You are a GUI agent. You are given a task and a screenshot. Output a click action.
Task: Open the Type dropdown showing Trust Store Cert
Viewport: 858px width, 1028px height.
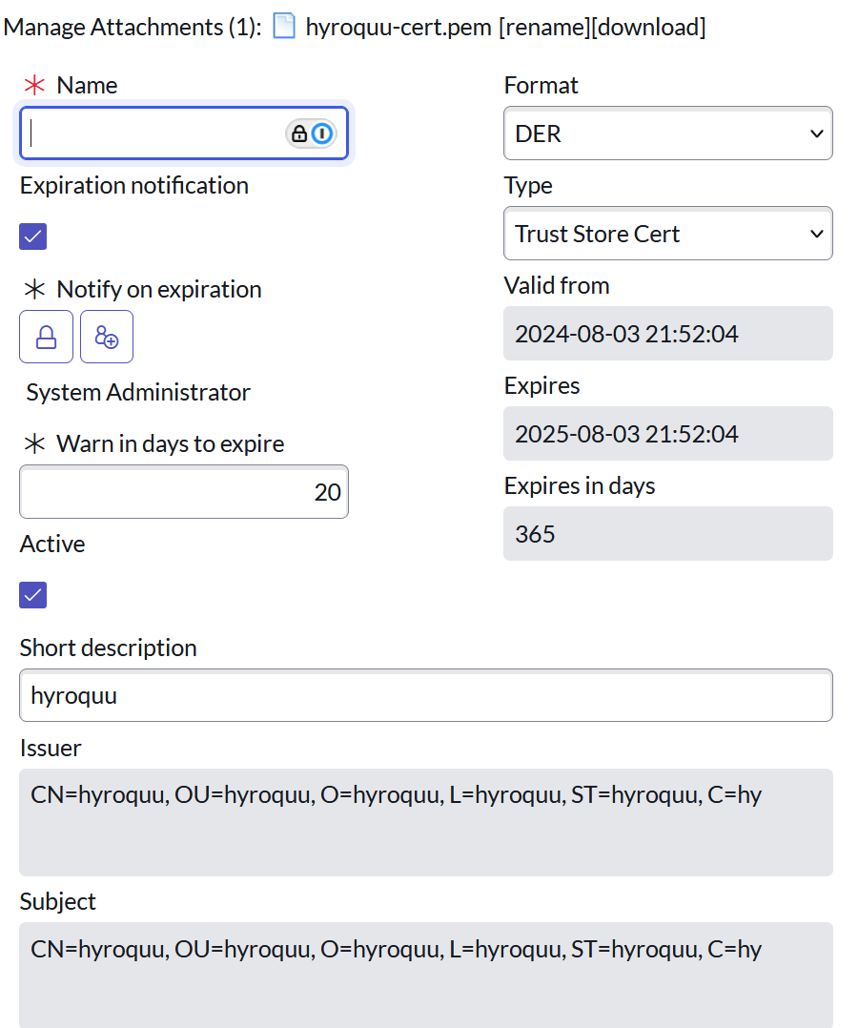(x=667, y=234)
